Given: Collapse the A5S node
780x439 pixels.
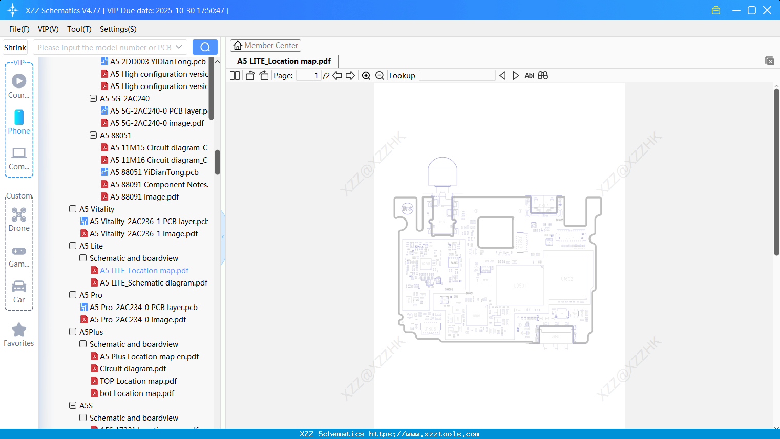Looking at the screenshot, I should point(73,405).
